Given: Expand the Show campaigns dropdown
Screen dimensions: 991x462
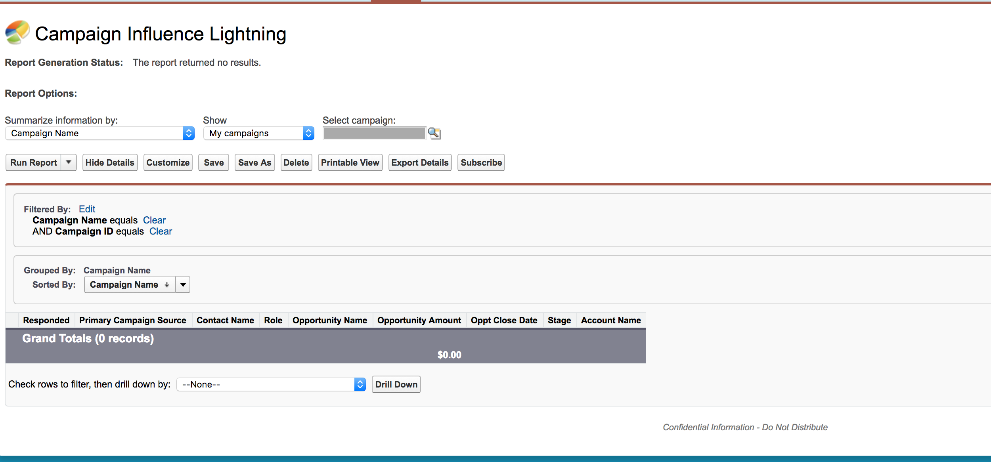Looking at the screenshot, I should (258, 133).
